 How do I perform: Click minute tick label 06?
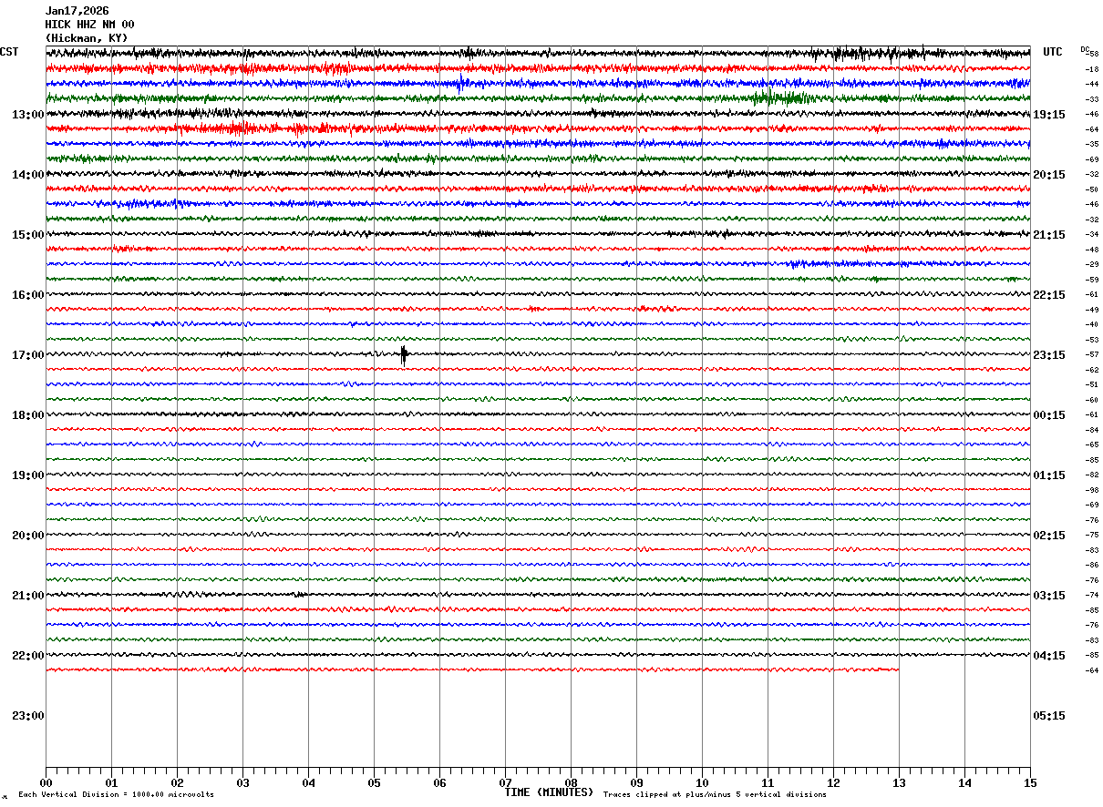[439, 782]
